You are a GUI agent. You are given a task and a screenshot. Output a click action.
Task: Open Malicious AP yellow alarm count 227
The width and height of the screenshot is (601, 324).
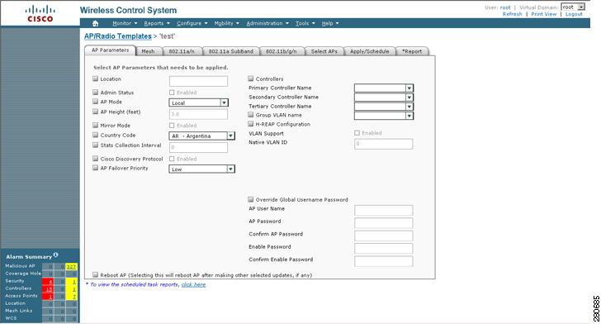pyautogui.click(x=71, y=266)
